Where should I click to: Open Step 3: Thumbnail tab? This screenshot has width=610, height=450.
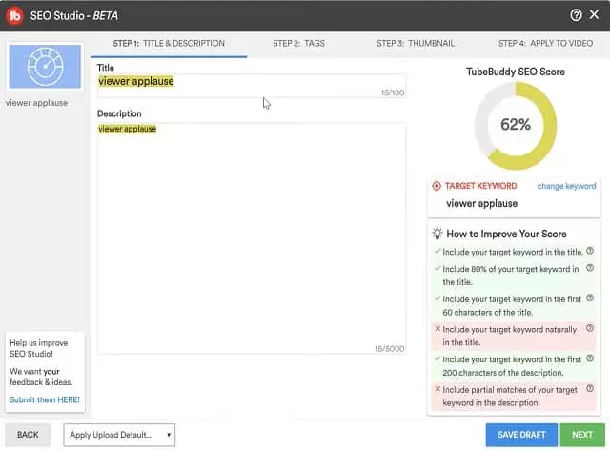(416, 43)
